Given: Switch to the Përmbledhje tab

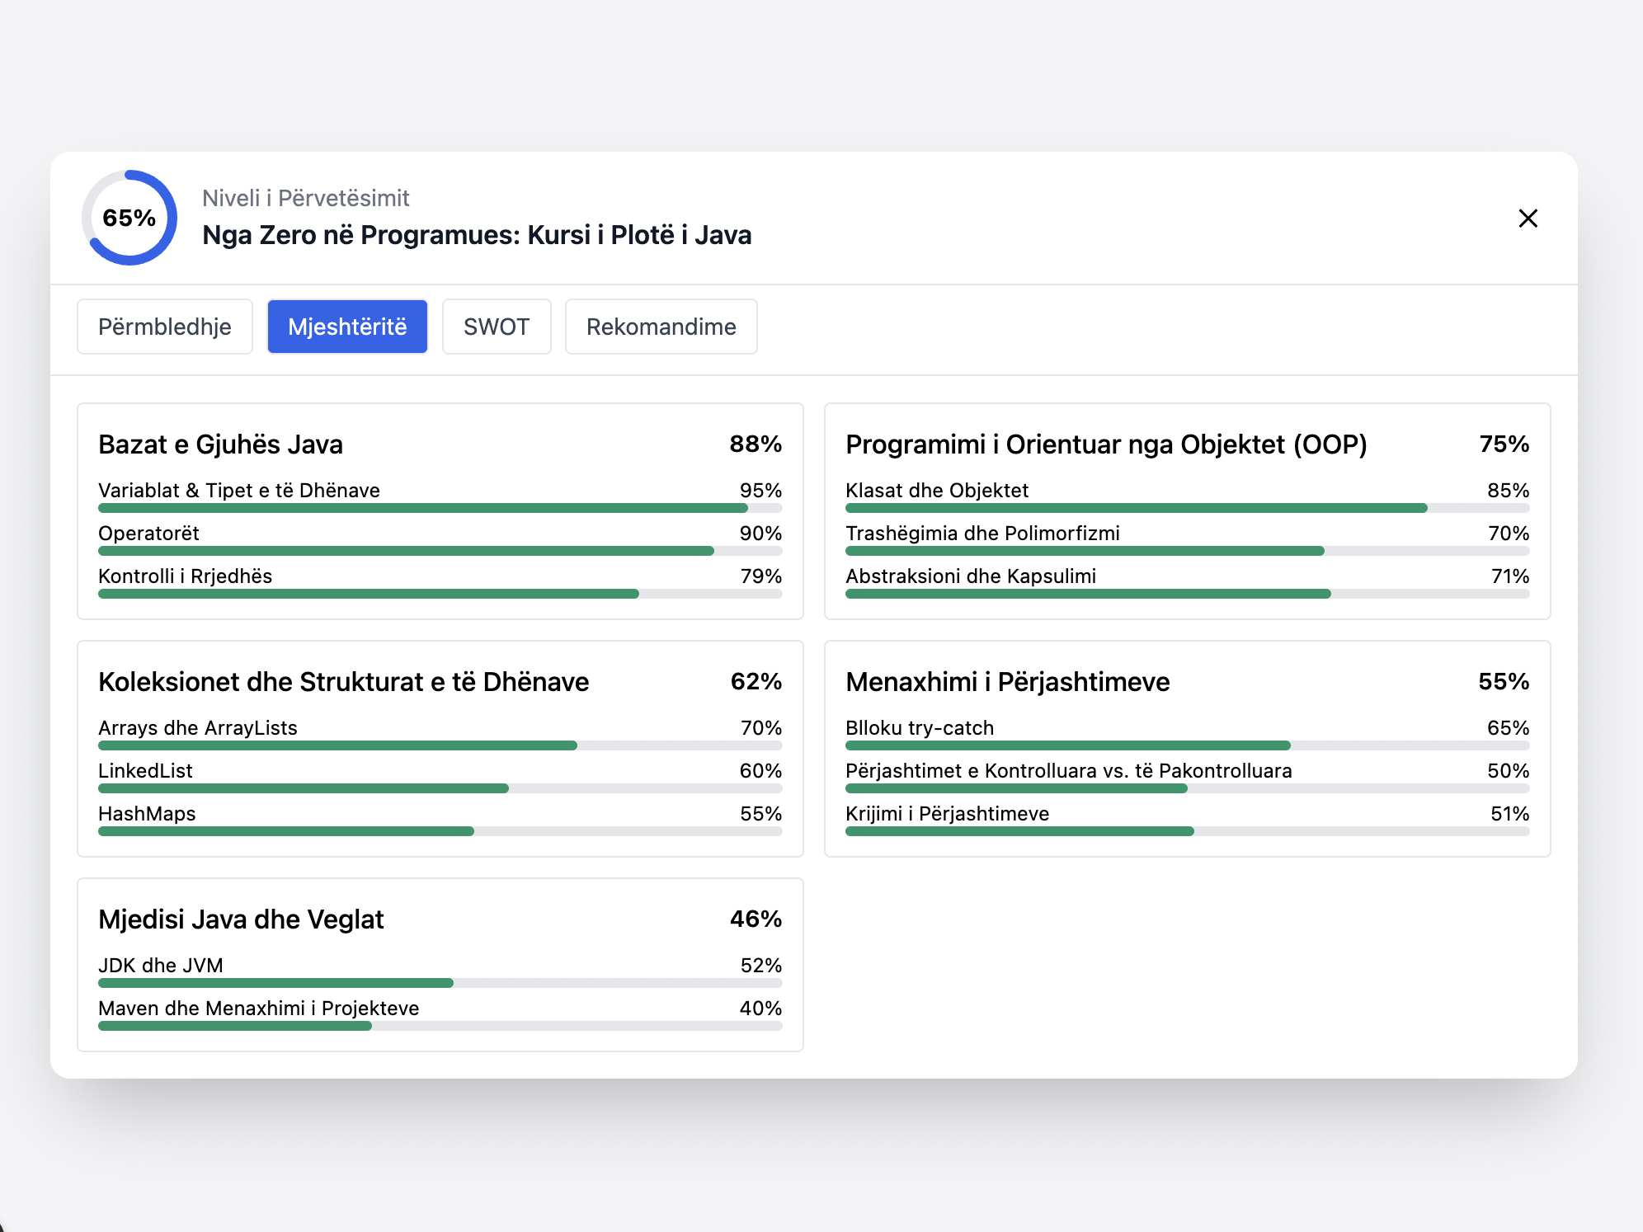Looking at the screenshot, I should 165,327.
